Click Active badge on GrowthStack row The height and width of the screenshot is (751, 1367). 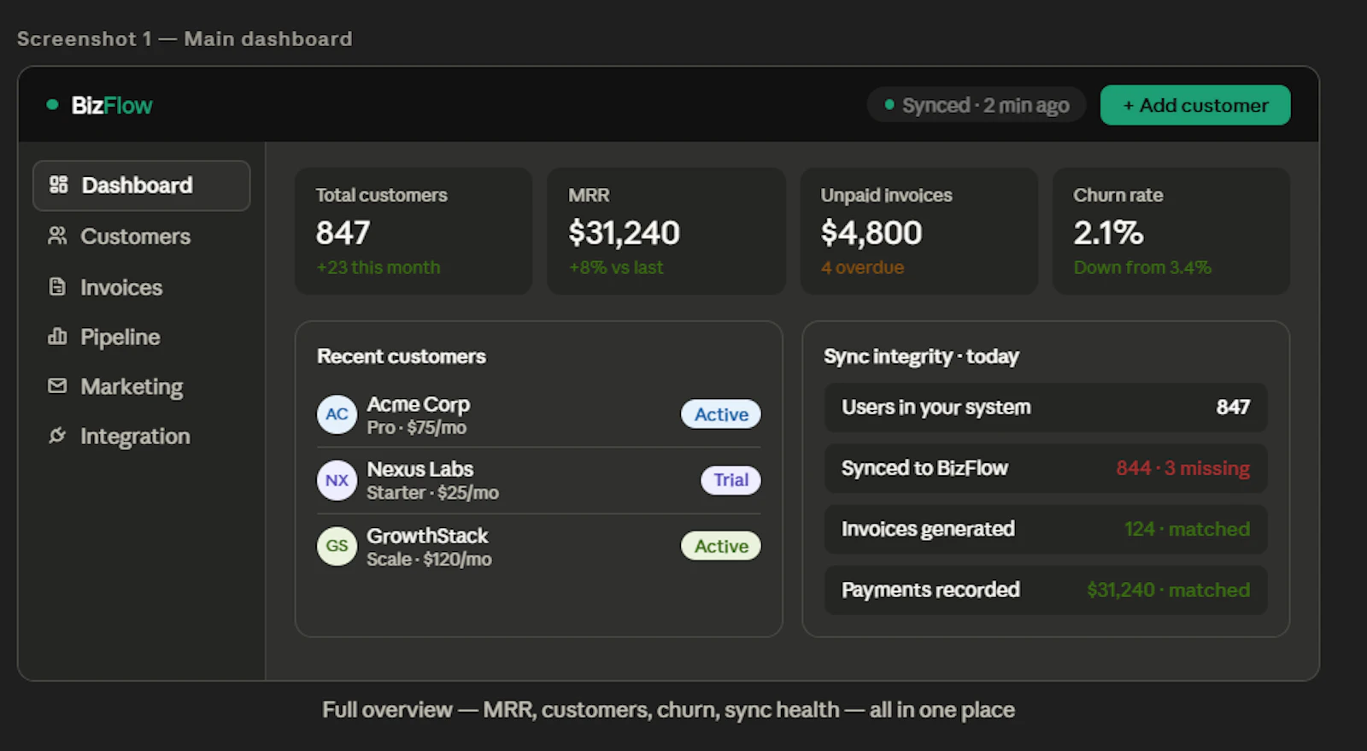721,546
